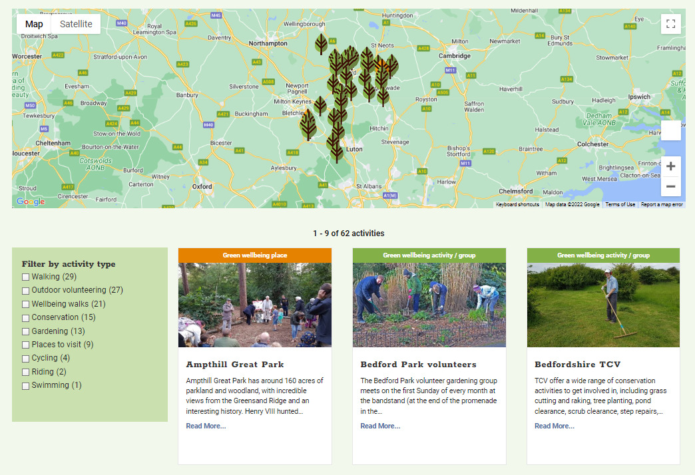695x475 pixels.
Task: Click the tree marker nearest Luton
Action: click(x=337, y=153)
